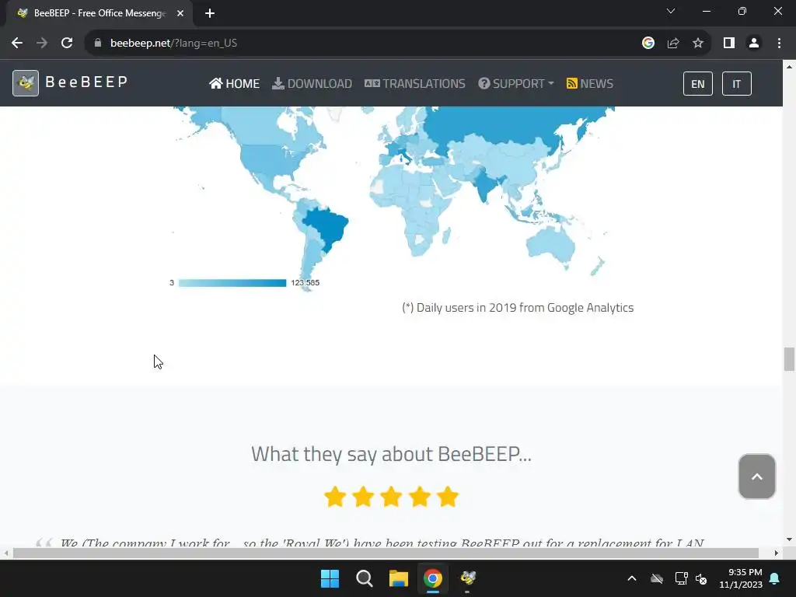Click the 'Daily users in 2019' caption

coord(518,308)
